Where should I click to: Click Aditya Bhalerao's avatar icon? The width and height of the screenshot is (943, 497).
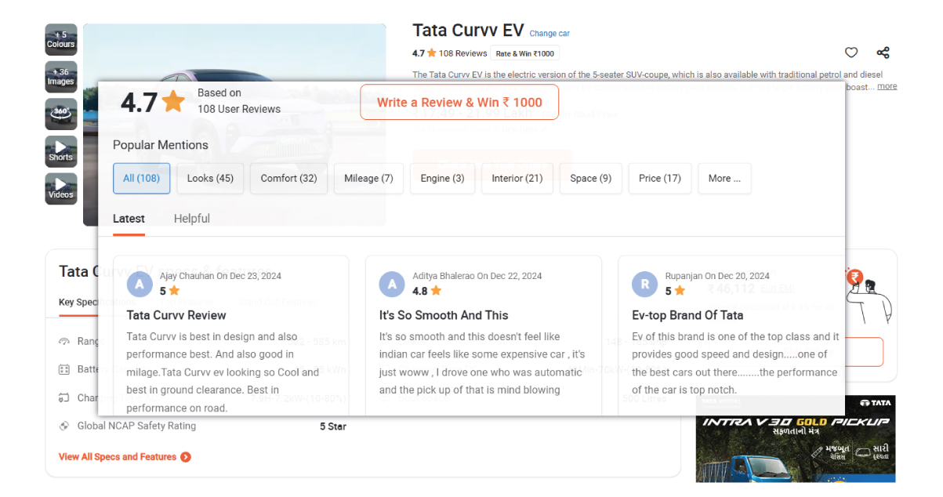[392, 284]
